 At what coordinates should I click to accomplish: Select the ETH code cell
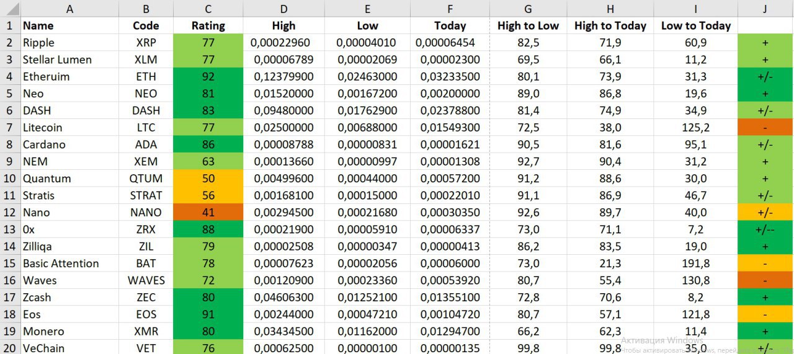[x=146, y=77]
